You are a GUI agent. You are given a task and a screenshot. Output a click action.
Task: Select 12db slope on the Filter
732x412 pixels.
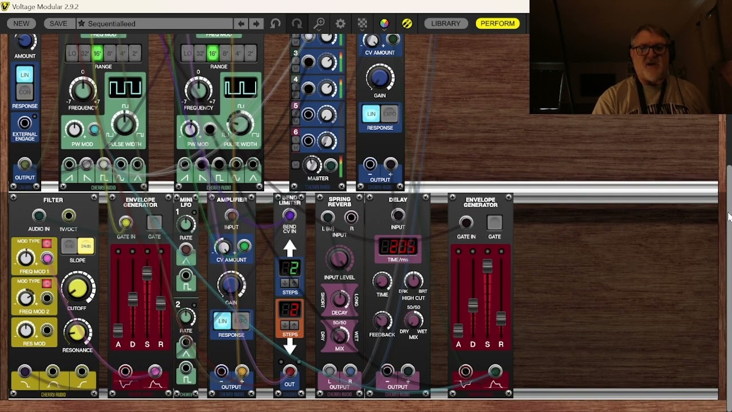[69, 246]
